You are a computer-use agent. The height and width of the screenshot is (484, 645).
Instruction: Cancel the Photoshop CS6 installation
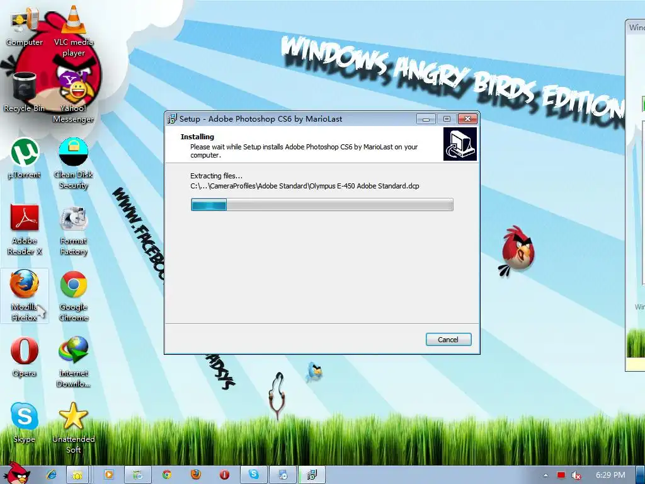tap(448, 340)
